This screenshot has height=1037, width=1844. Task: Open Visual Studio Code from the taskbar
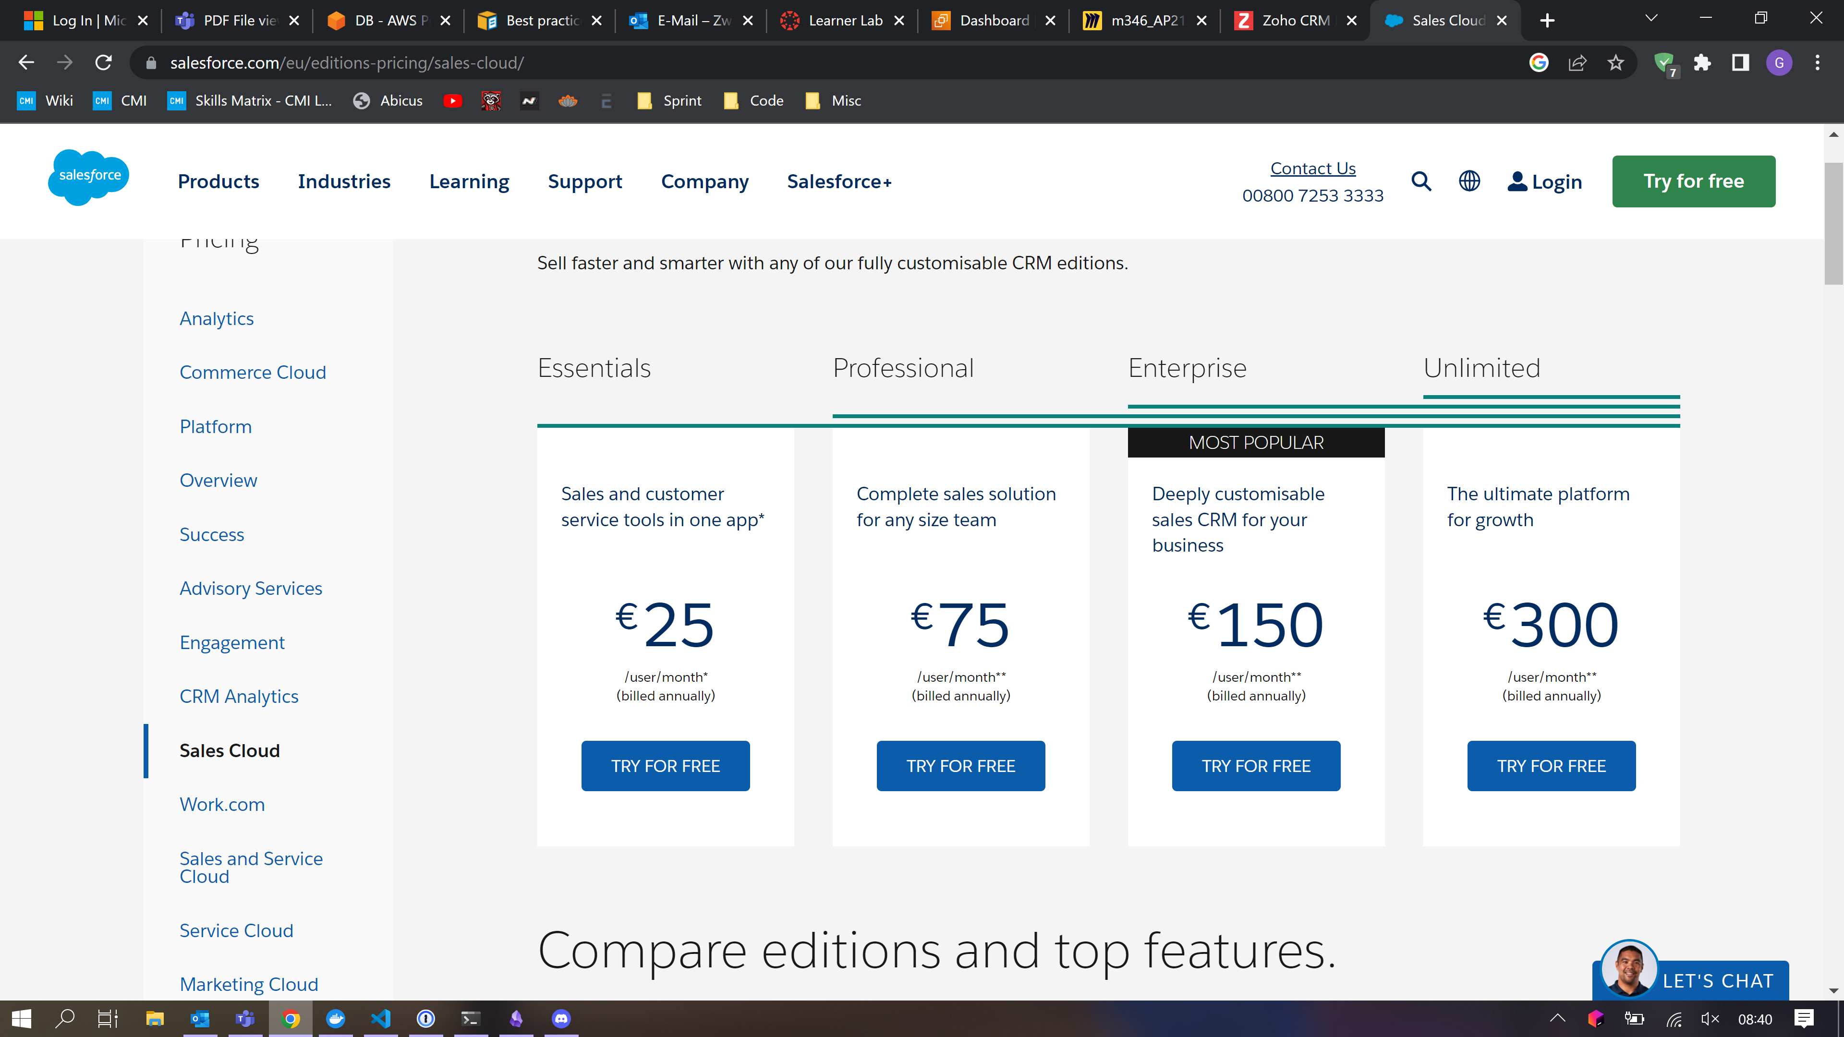pyautogui.click(x=381, y=1018)
